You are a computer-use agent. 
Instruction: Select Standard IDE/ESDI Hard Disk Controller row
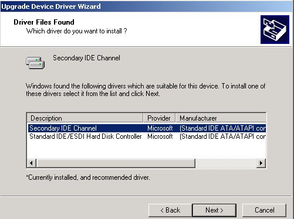[147, 136]
